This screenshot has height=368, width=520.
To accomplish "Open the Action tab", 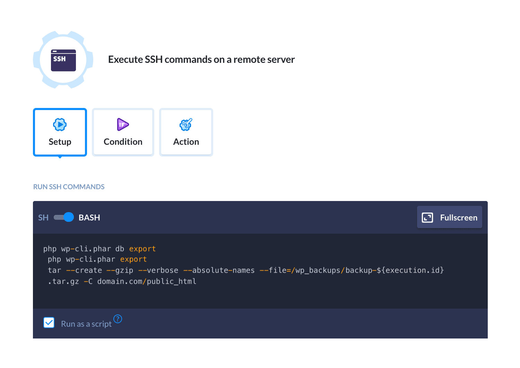I will [x=186, y=142].
